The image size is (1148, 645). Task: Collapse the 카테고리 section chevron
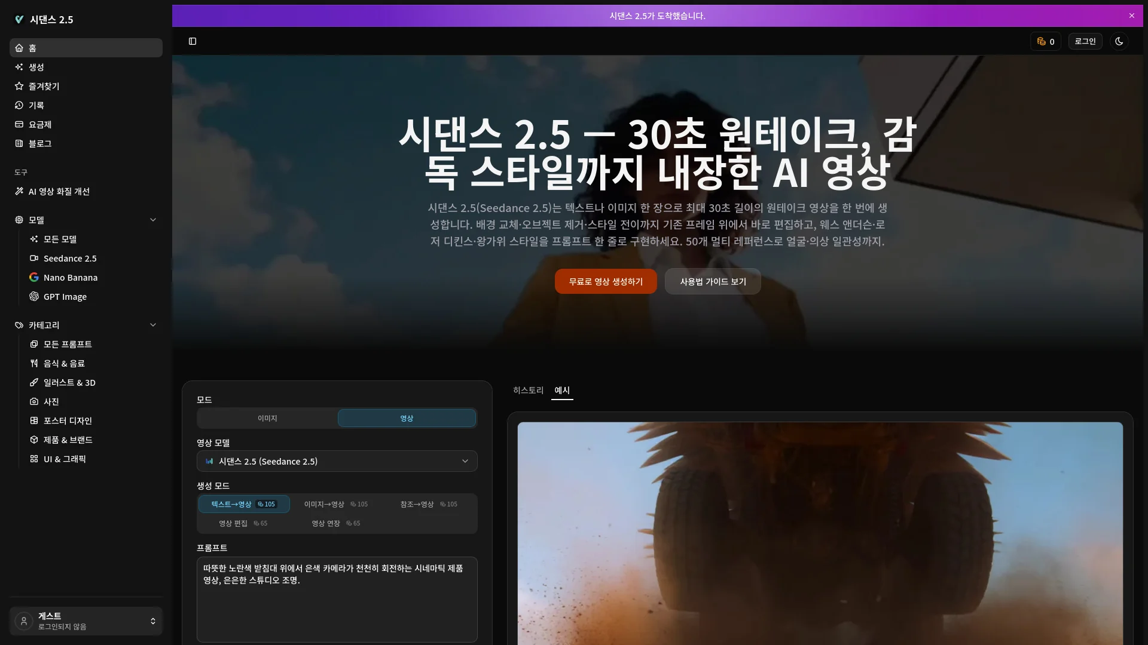tap(153, 325)
